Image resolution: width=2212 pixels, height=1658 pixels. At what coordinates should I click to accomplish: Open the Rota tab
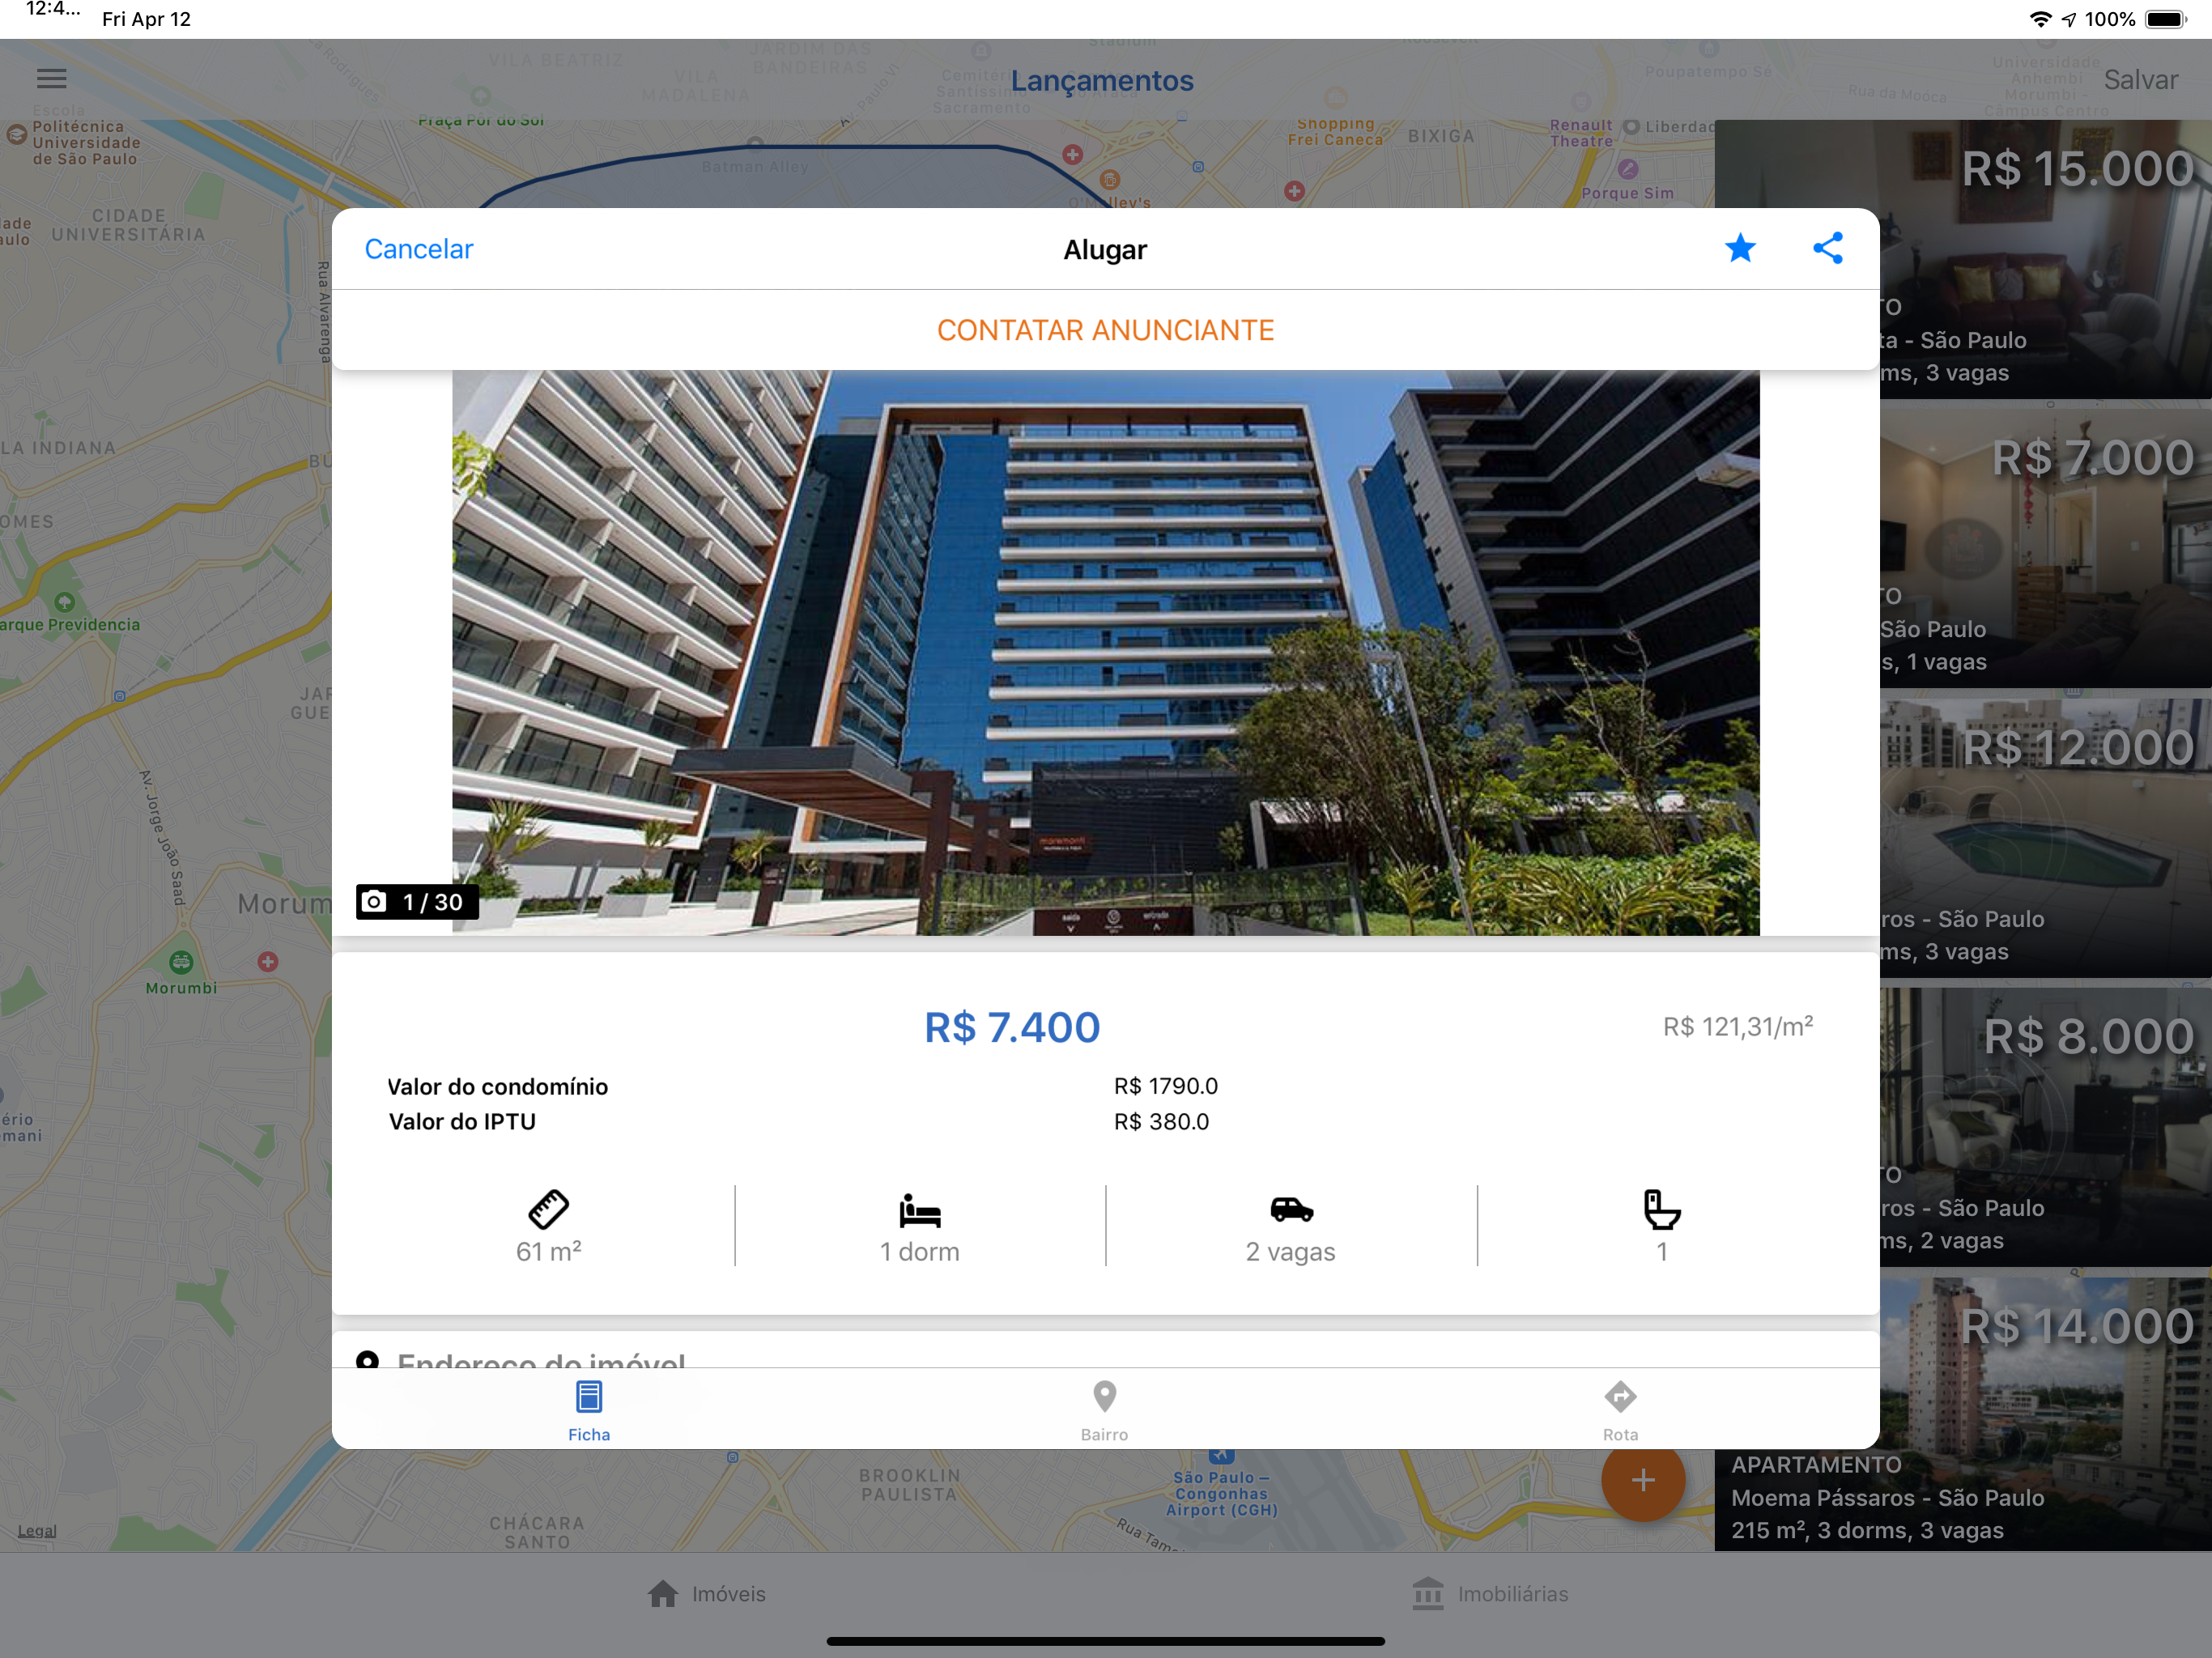coord(1620,1409)
